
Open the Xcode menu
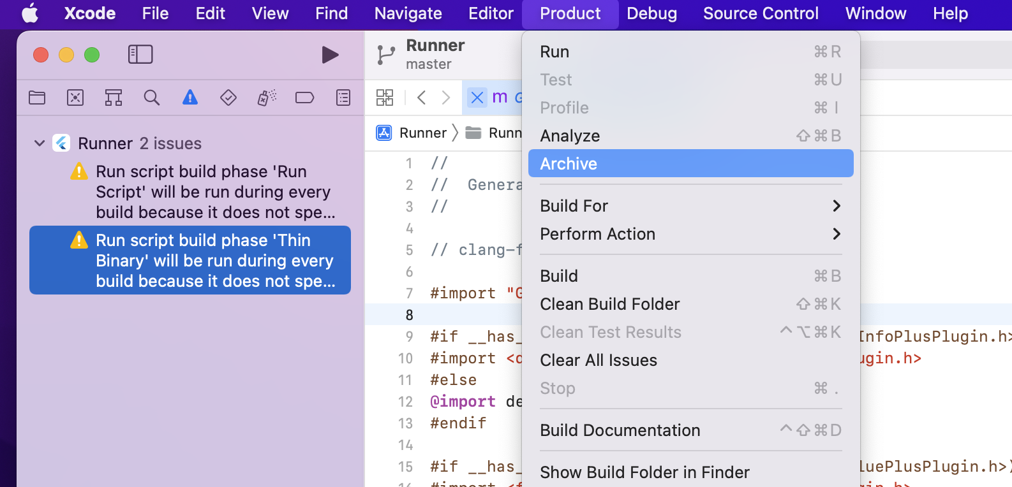(90, 13)
